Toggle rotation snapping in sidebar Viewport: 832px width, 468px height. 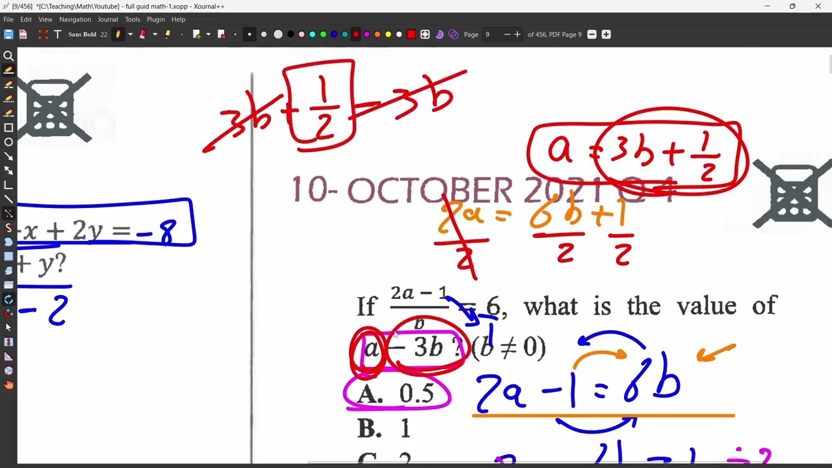coord(8,299)
